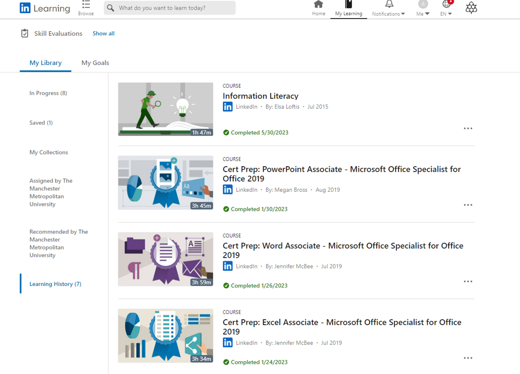Click the "Skill Evaluations" heading text
This screenshot has height=374, width=520.
tap(58, 33)
